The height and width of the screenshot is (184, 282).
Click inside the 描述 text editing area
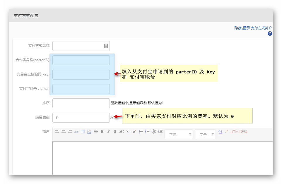click(x=163, y=158)
